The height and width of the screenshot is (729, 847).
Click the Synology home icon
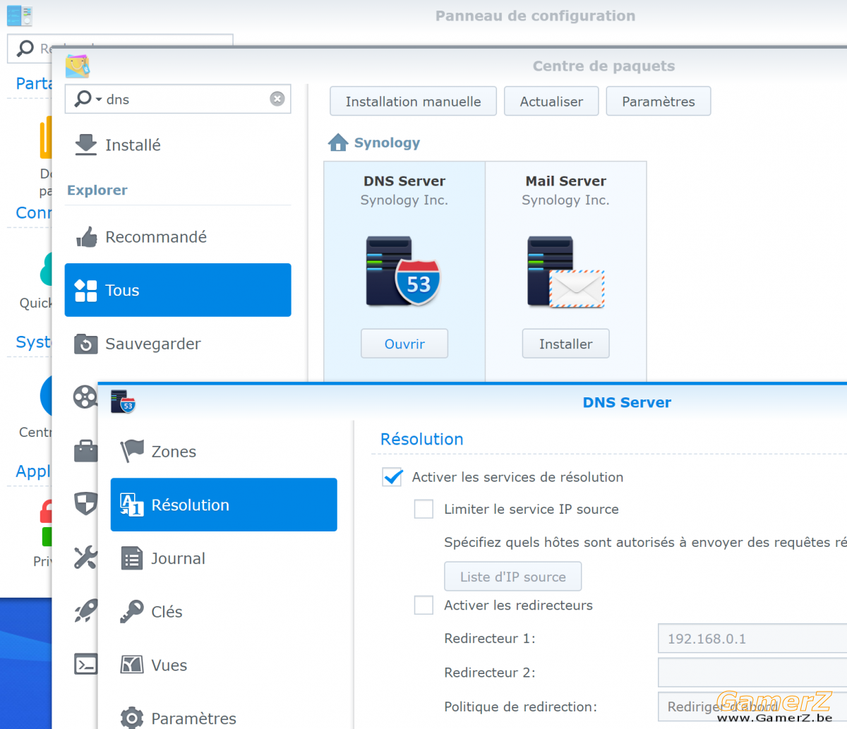(338, 143)
